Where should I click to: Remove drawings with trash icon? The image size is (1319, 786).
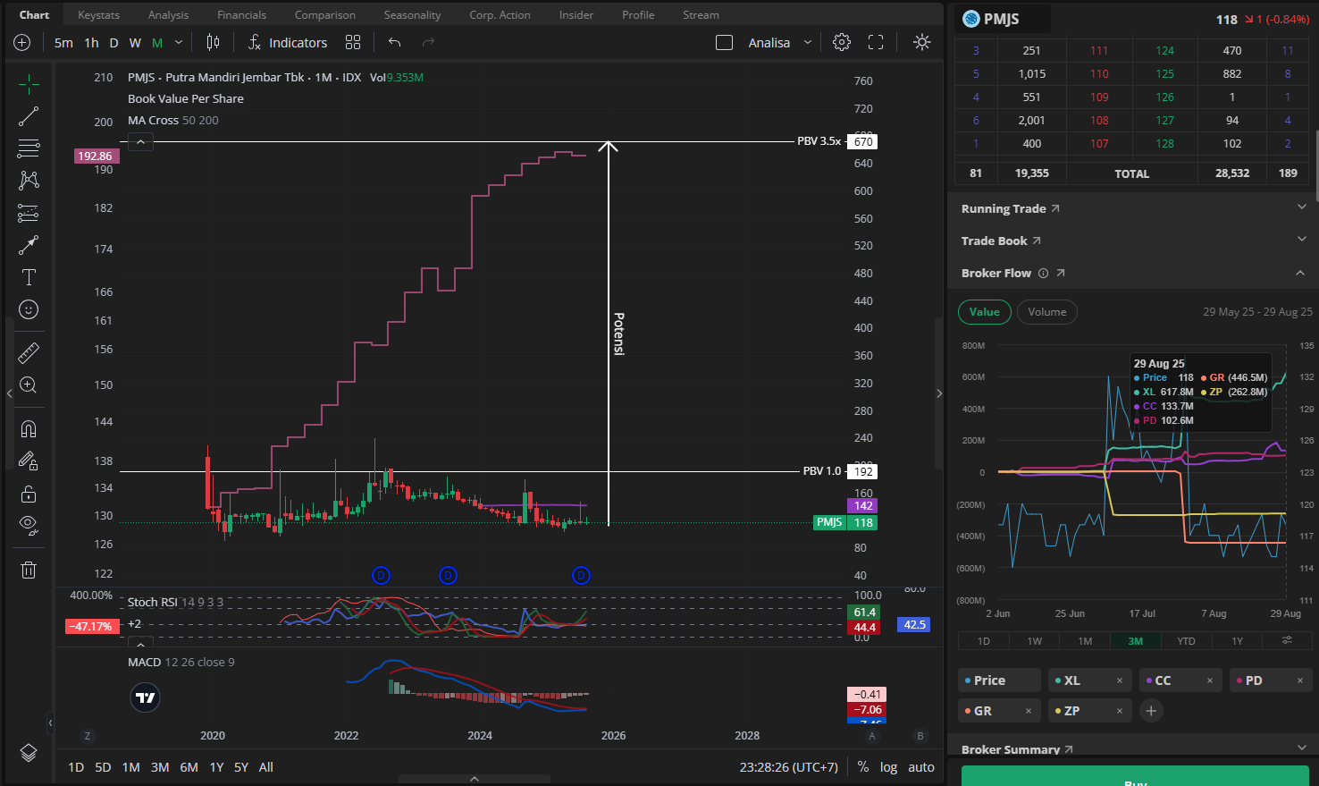point(29,570)
